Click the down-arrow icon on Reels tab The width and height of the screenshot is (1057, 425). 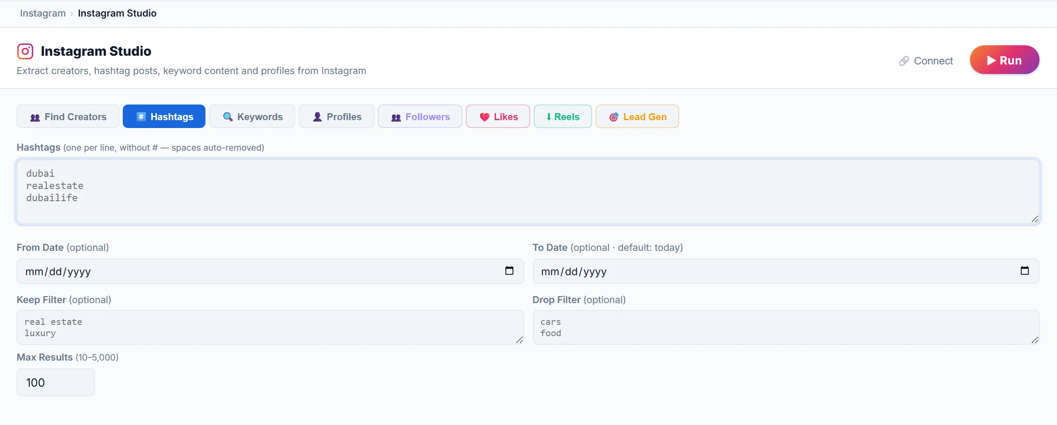tap(549, 117)
